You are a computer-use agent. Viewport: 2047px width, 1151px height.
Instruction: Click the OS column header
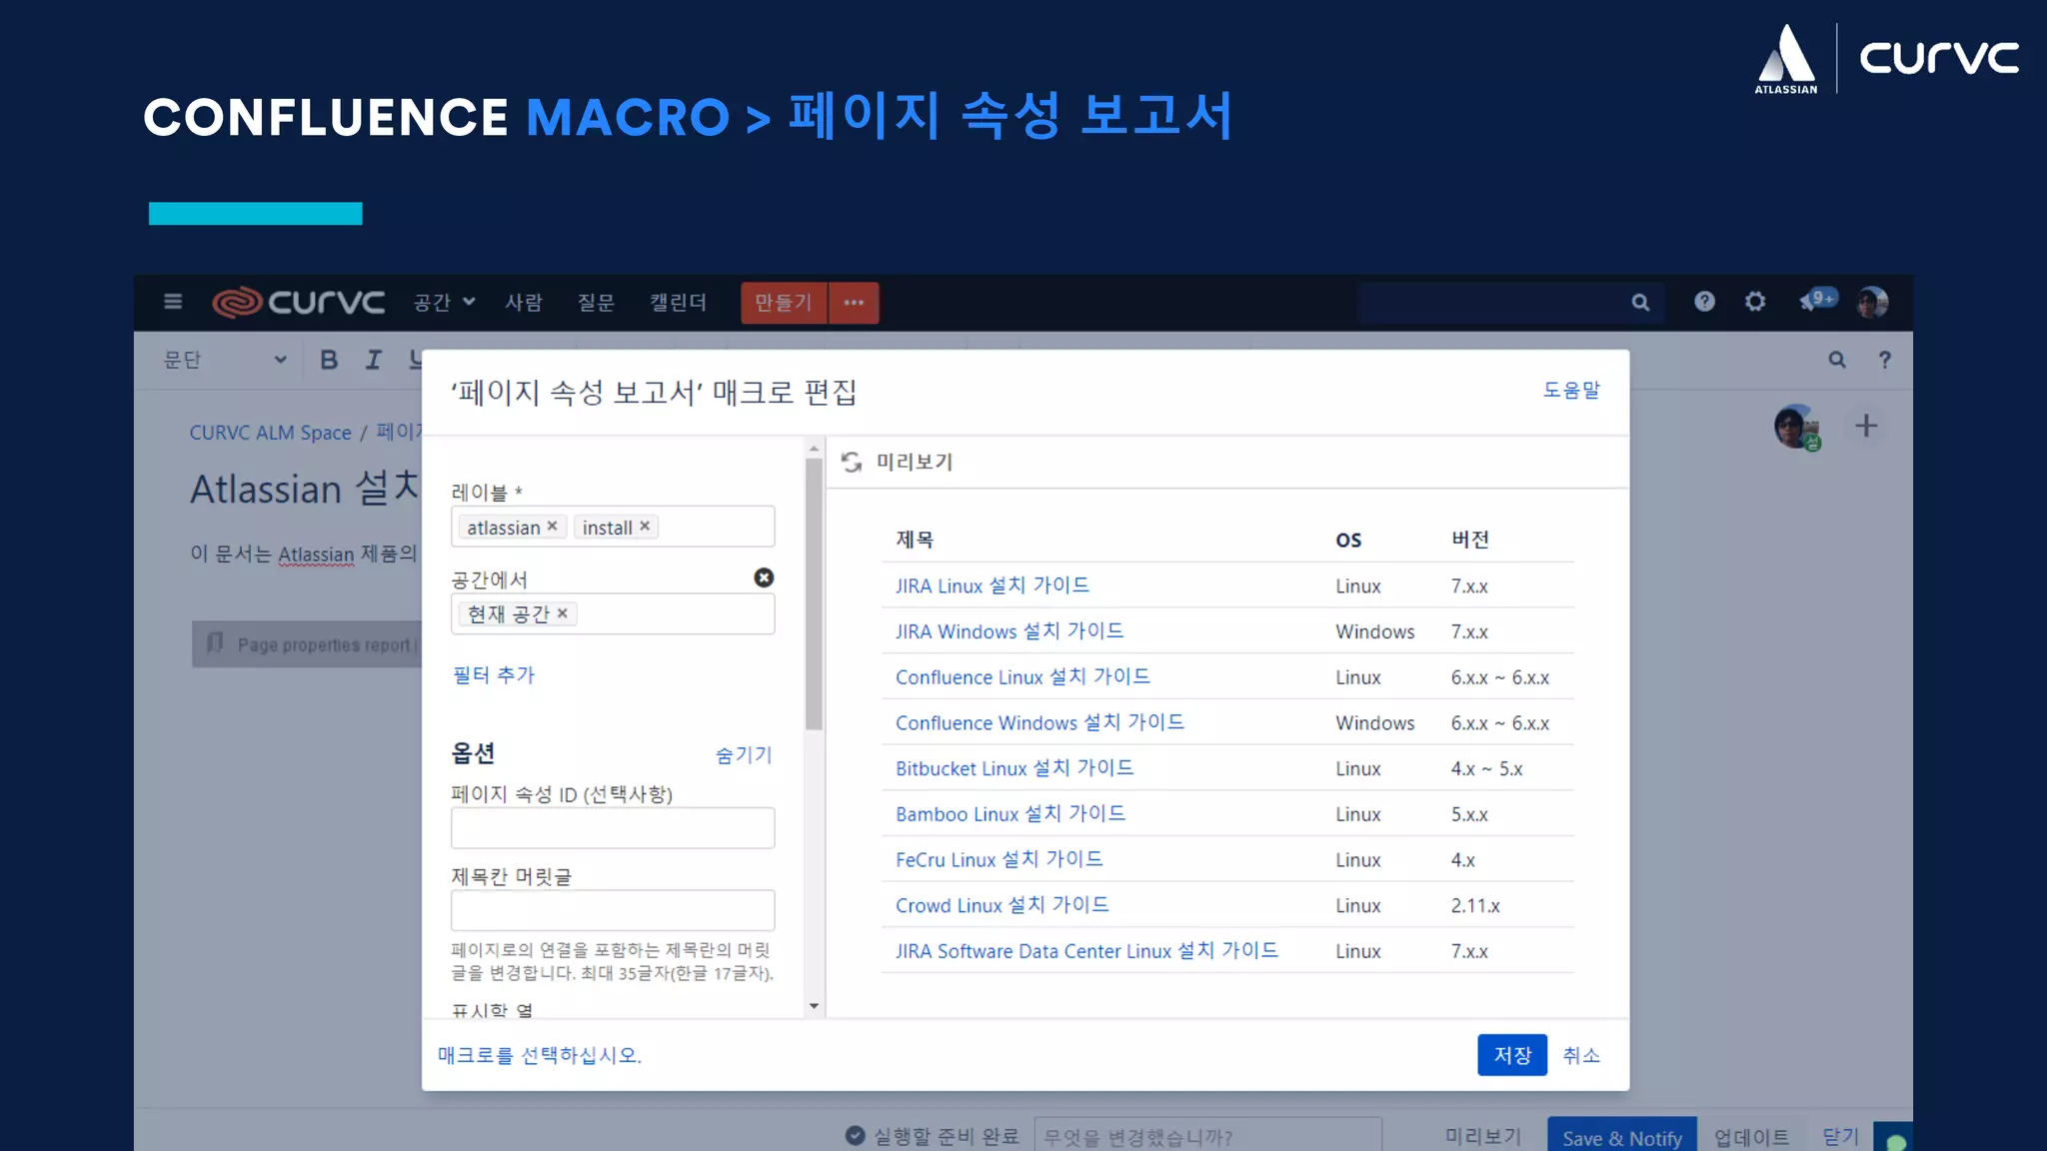point(1348,540)
